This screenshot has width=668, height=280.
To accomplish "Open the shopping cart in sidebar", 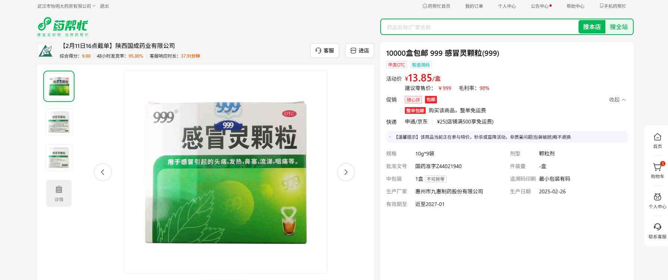I will click(x=657, y=170).
